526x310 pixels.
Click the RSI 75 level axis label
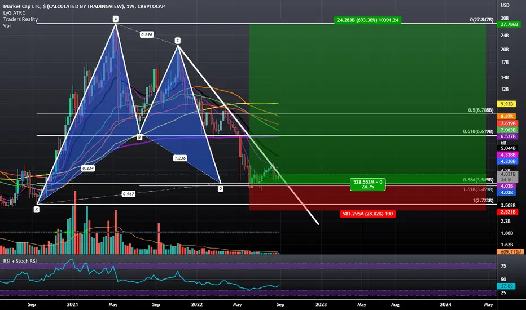pyautogui.click(x=503, y=266)
